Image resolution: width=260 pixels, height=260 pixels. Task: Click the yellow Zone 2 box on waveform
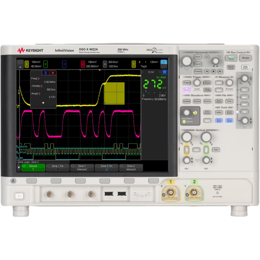click(114, 93)
